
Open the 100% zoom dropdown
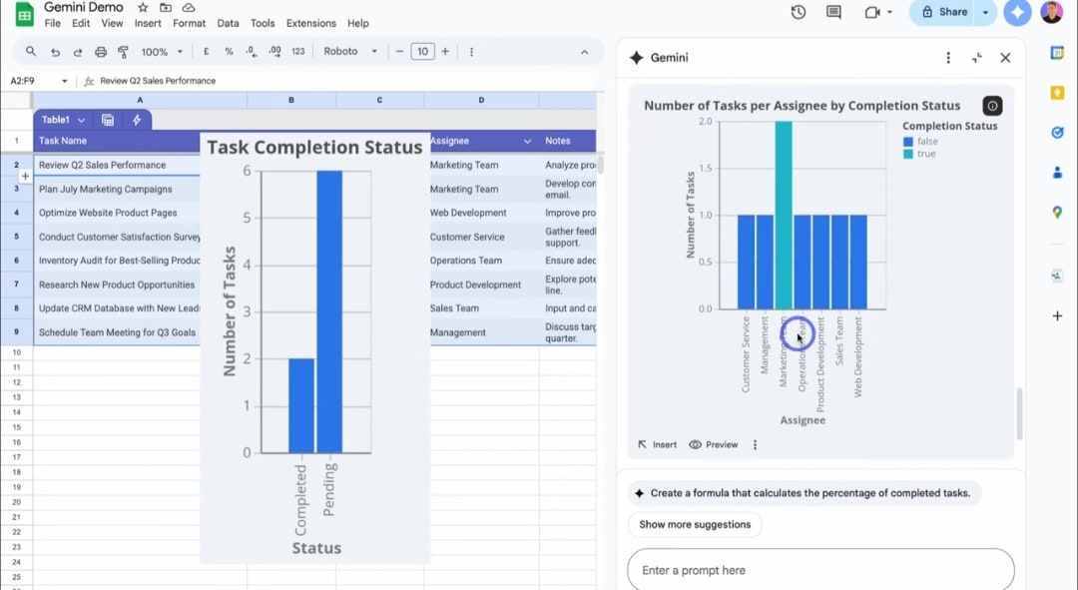[x=163, y=52]
